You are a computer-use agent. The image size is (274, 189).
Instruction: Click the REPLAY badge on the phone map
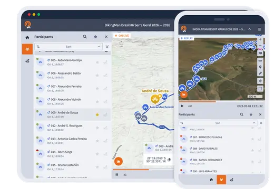click(187, 38)
